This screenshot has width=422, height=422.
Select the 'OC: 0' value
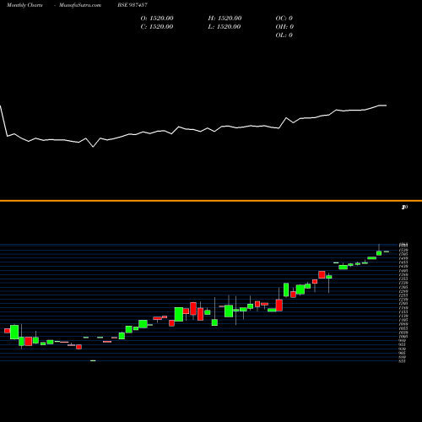[284, 19]
